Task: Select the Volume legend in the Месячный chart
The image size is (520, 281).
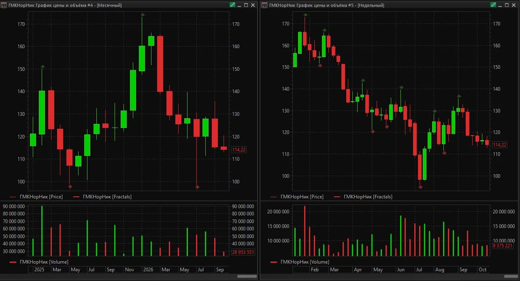Action: pos(38,262)
